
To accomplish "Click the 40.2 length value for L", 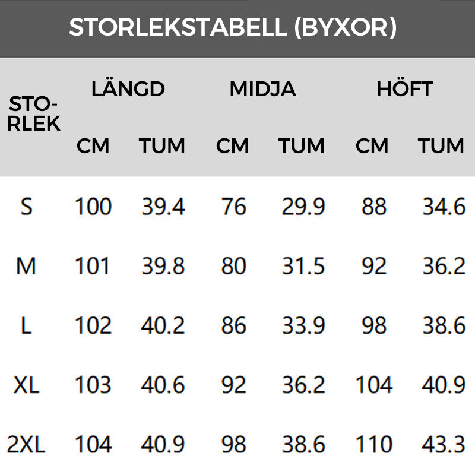I will click(x=163, y=325).
